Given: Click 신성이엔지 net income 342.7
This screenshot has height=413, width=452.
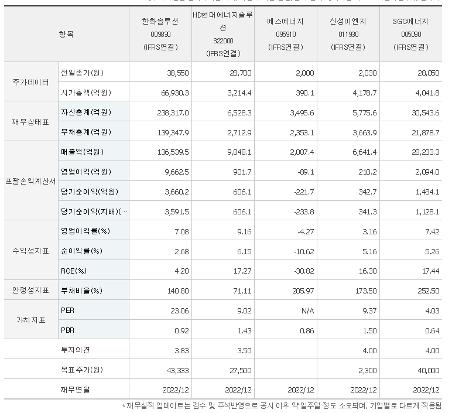Looking at the screenshot, I should click(368, 192).
